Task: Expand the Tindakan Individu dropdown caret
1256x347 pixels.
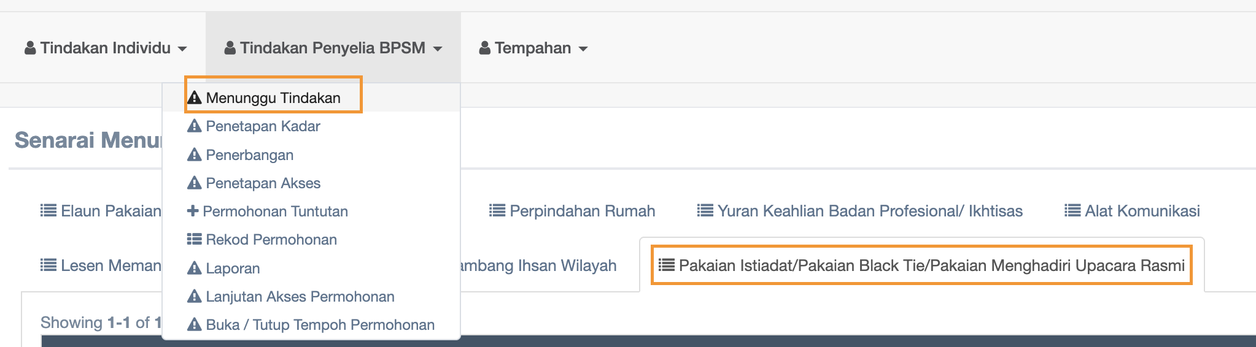Action: pos(182,49)
